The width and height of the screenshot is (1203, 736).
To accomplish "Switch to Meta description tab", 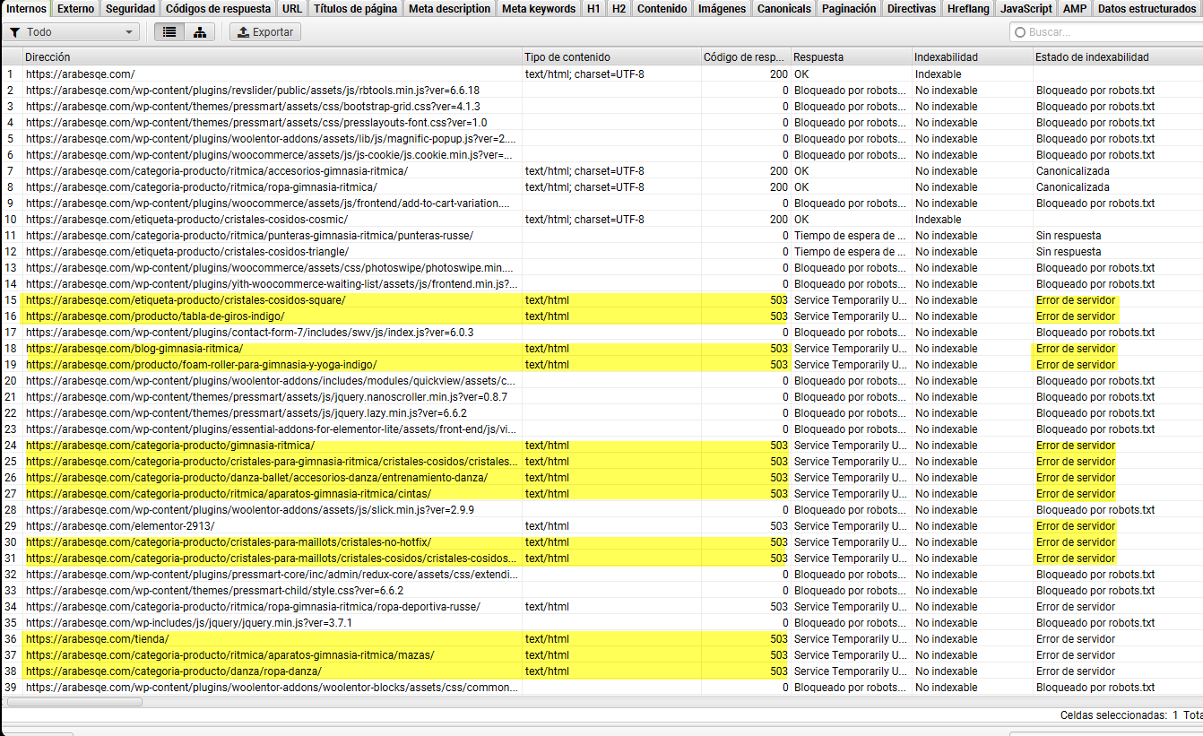I will tap(449, 9).
